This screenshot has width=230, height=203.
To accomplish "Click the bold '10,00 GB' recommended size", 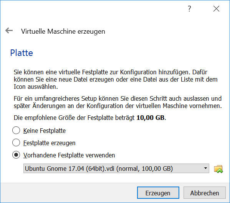I will click(151, 118).
